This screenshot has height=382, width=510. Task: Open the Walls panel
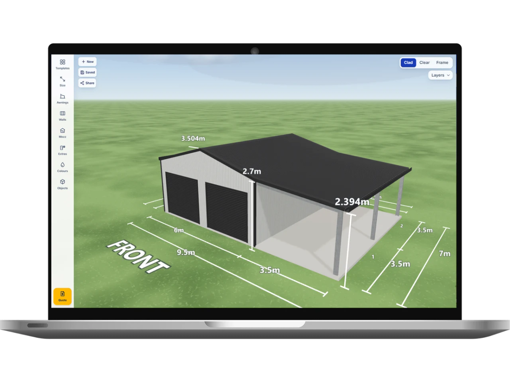click(62, 116)
